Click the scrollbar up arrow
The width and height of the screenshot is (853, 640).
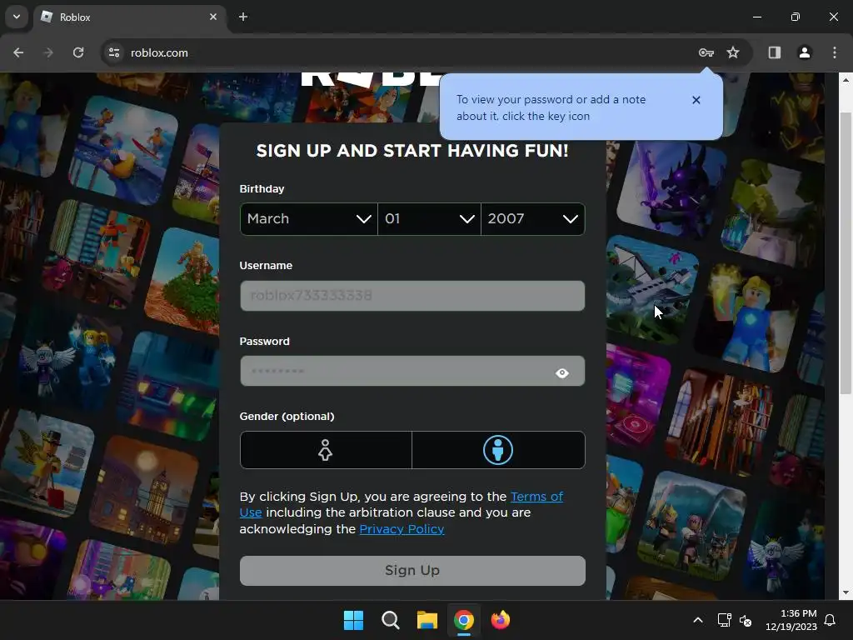coord(846,80)
